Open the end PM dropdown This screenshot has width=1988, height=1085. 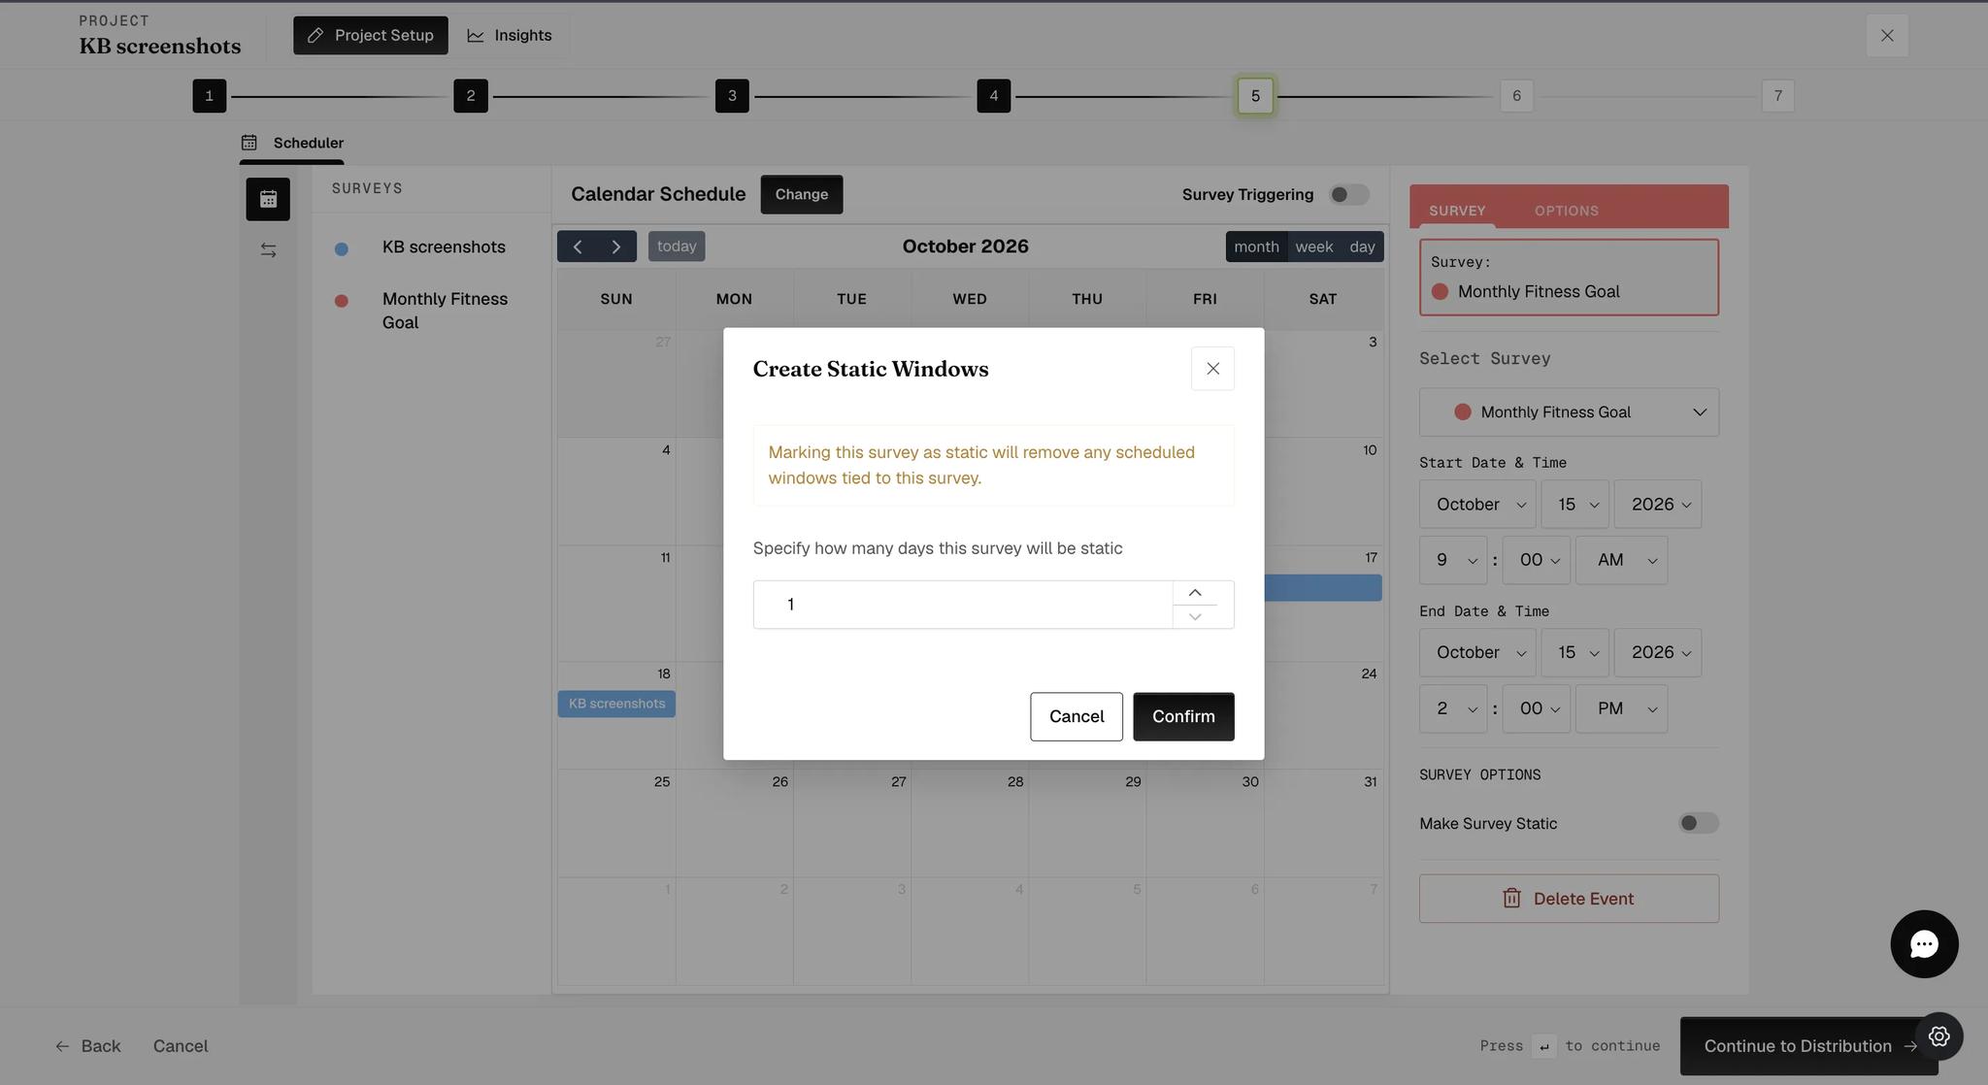(x=1621, y=708)
